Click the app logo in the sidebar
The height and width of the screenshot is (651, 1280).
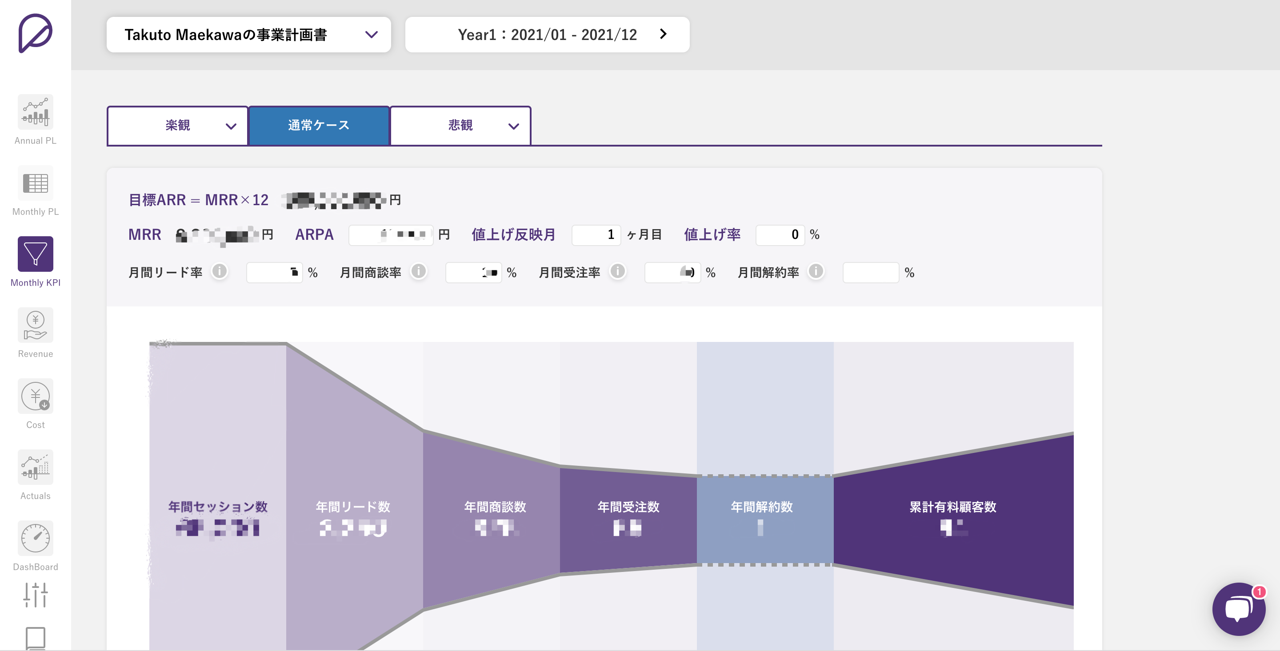35,33
